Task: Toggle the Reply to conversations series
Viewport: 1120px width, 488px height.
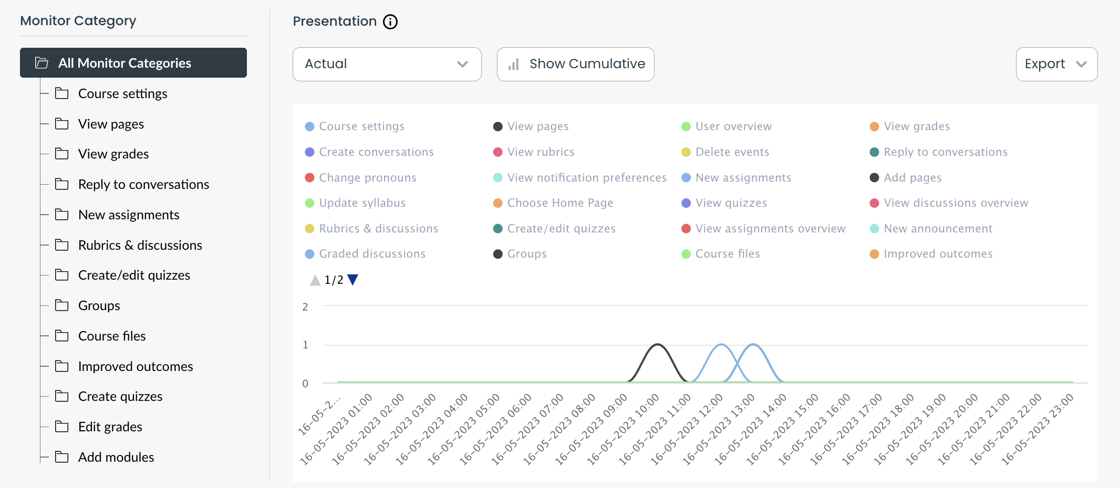Action: tap(945, 152)
